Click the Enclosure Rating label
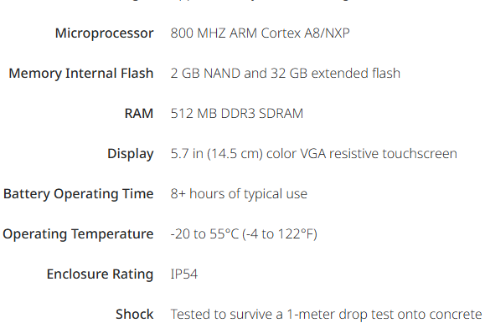This screenshot has width=485, height=328. pos(100,274)
